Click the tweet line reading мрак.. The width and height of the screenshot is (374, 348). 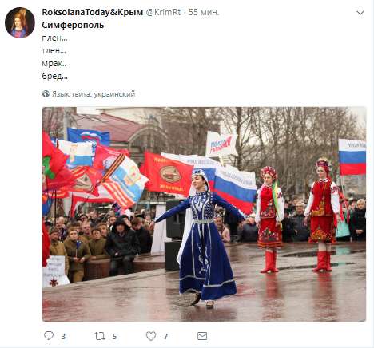(x=54, y=63)
